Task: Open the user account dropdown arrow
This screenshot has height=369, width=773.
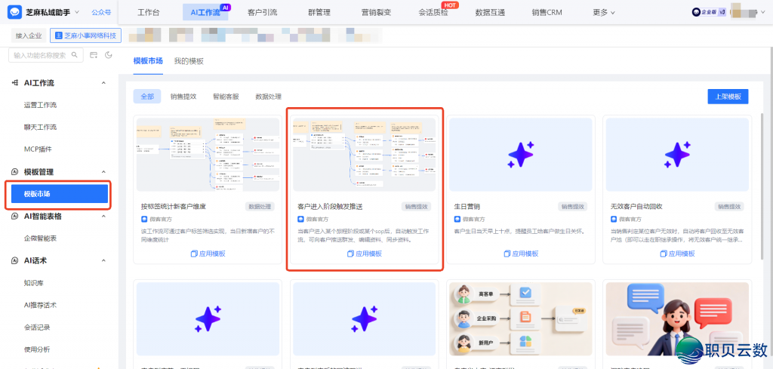Action: click(764, 12)
